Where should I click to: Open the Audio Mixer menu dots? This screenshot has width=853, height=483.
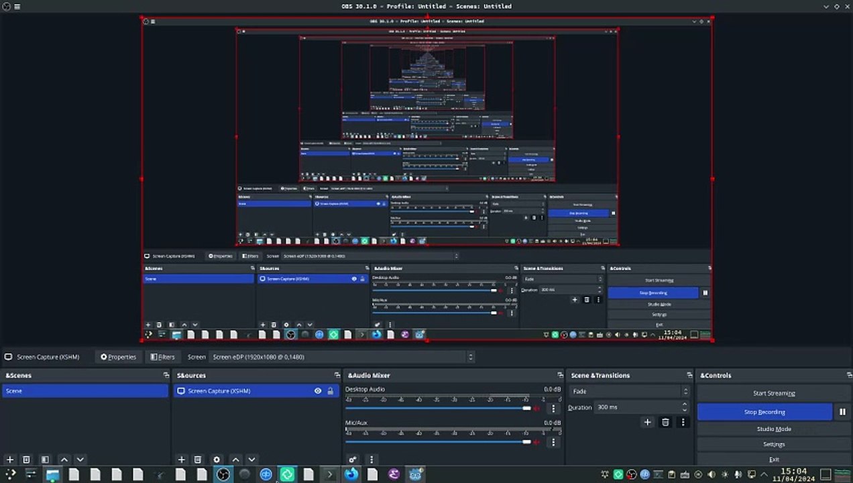(x=371, y=460)
